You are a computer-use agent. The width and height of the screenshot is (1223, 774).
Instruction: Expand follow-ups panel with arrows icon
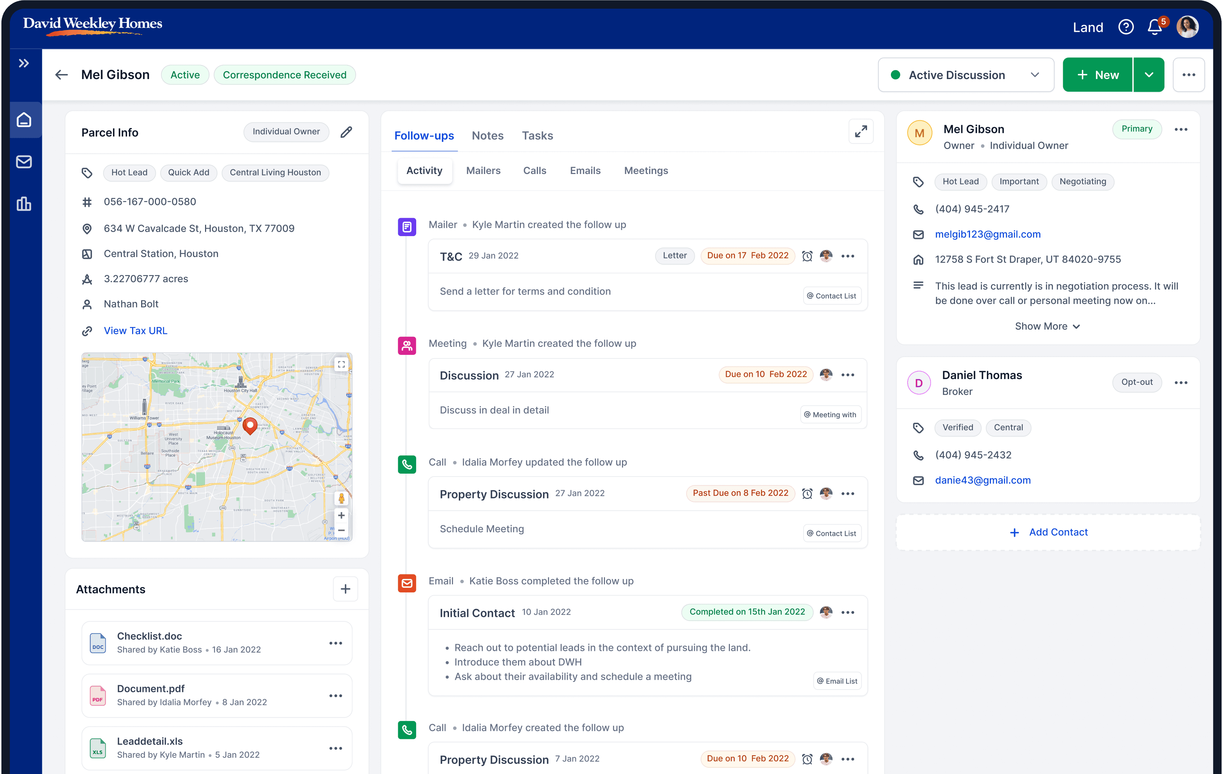pyautogui.click(x=861, y=132)
